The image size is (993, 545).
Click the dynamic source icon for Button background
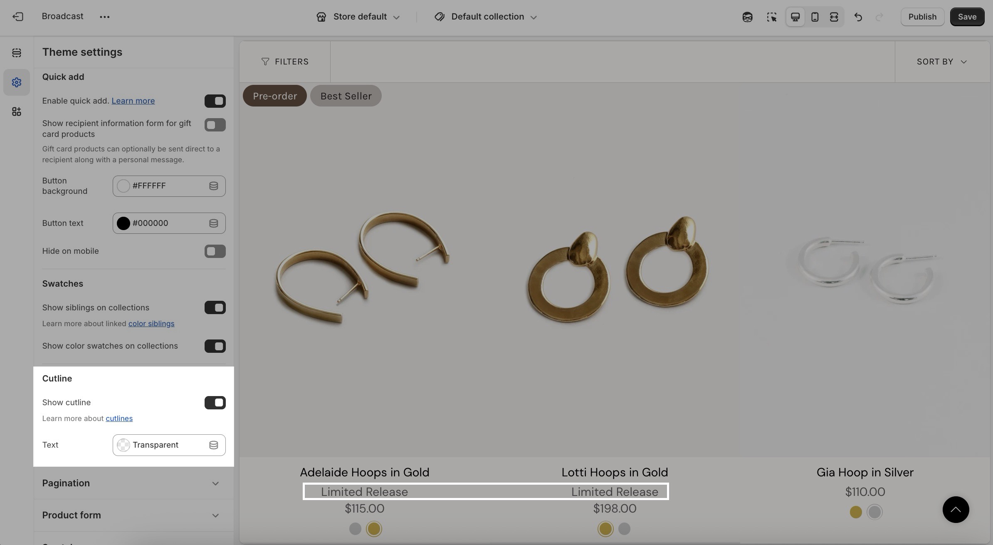213,186
